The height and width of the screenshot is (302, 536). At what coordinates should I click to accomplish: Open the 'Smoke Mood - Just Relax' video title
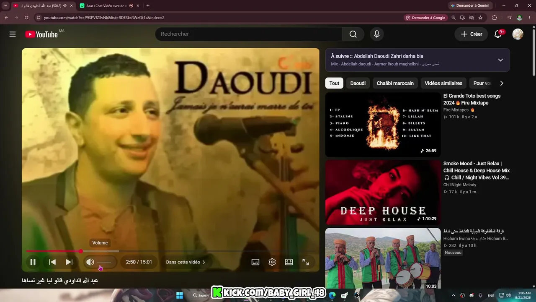click(x=477, y=171)
